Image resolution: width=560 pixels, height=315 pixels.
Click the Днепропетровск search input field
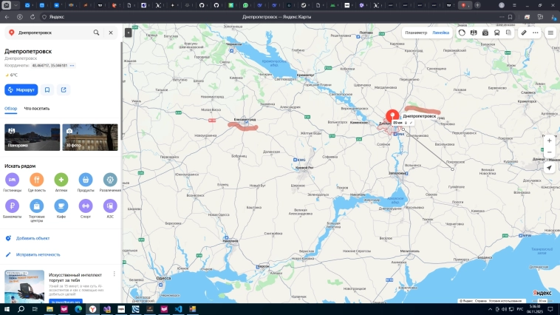54,33
